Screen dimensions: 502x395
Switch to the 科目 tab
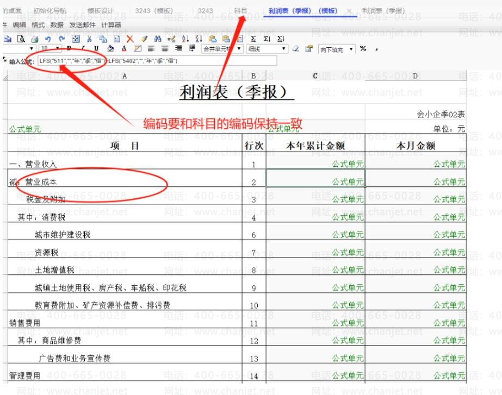240,10
